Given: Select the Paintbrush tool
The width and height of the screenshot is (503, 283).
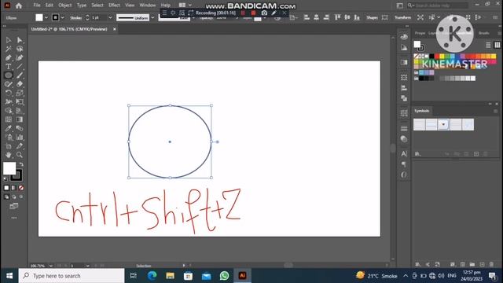Looking at the screenshot, I should 20,75.
